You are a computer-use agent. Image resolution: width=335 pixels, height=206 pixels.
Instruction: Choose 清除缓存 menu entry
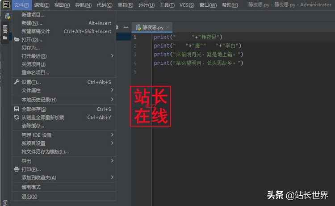pyautogui.click(x=64, y=126)
